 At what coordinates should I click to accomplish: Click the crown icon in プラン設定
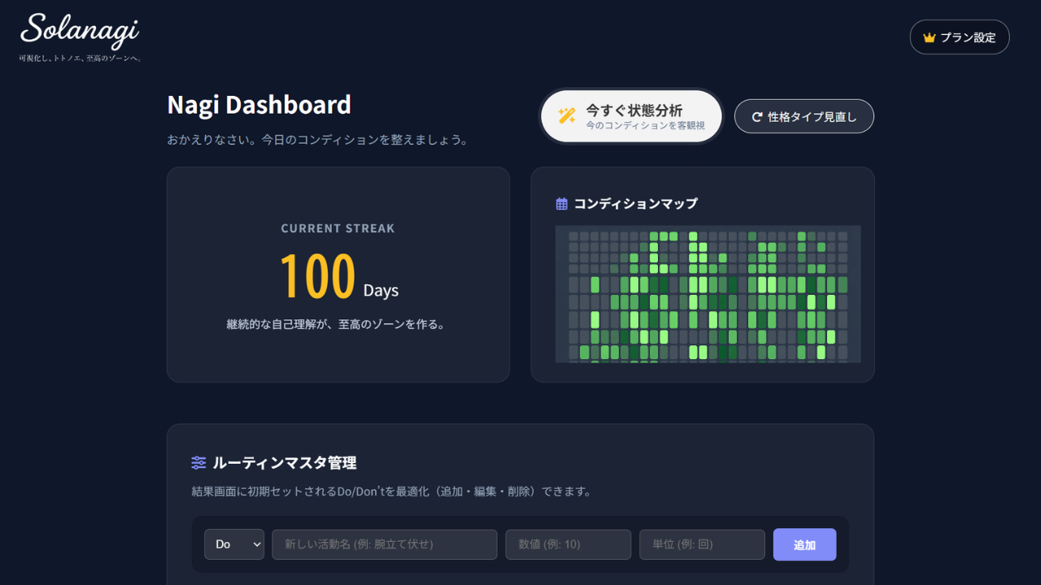point(930,37)
